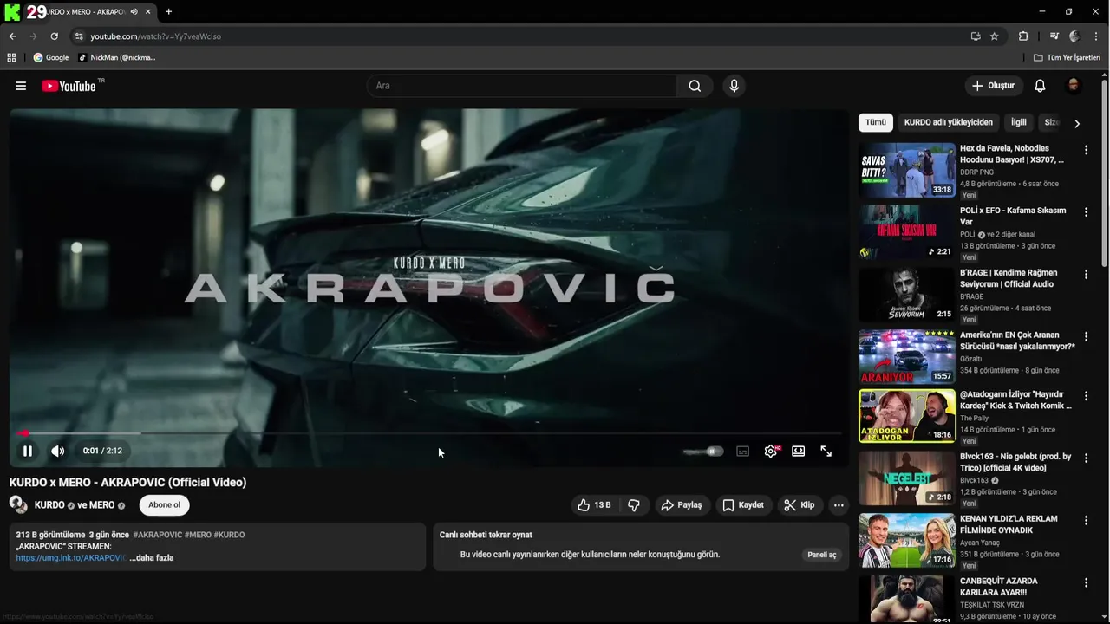Click the #AKRAPOVIC hashtag
Viewport: 1110px width, 624px height.
(158, 535)
